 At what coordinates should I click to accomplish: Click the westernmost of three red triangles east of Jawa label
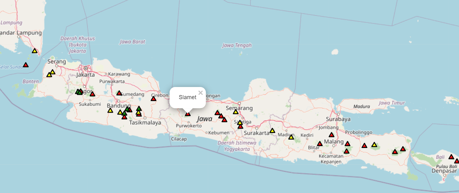click(217, 113)
